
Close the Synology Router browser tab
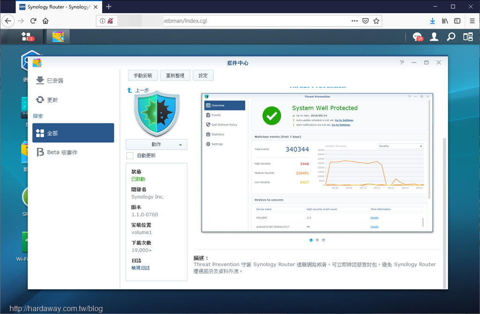(96, 7)
